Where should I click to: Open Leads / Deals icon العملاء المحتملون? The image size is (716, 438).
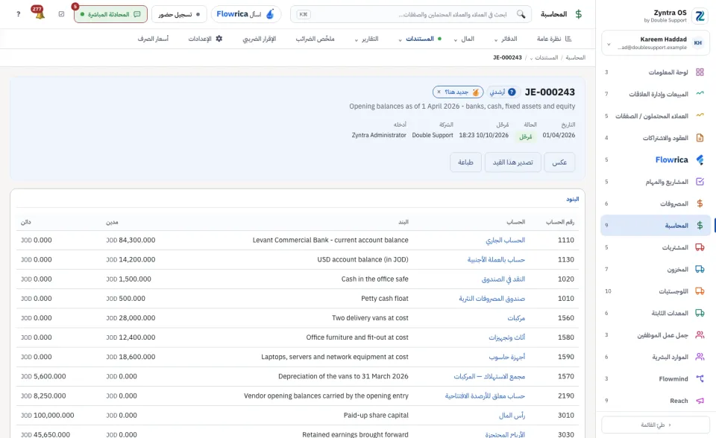[x=700, y=115]
